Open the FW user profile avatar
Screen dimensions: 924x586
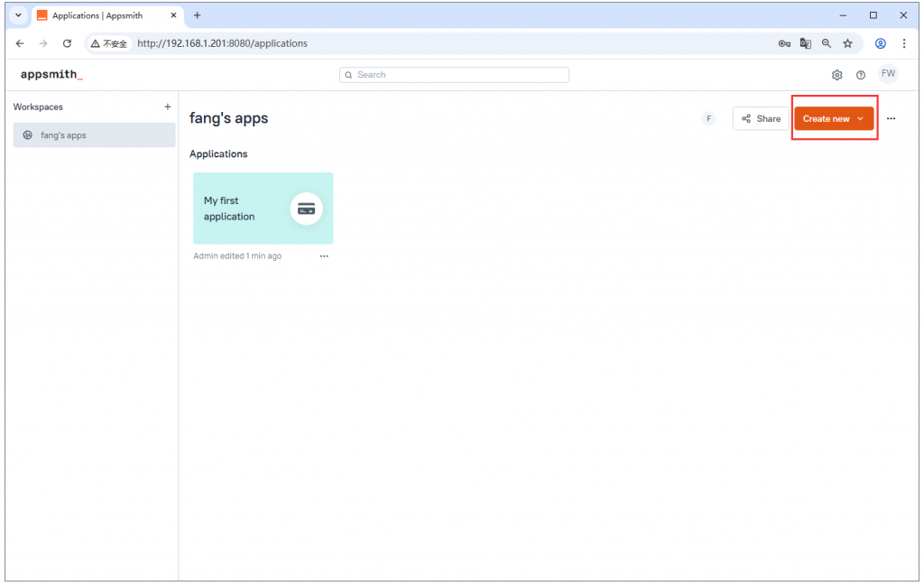tap(888, 74)
